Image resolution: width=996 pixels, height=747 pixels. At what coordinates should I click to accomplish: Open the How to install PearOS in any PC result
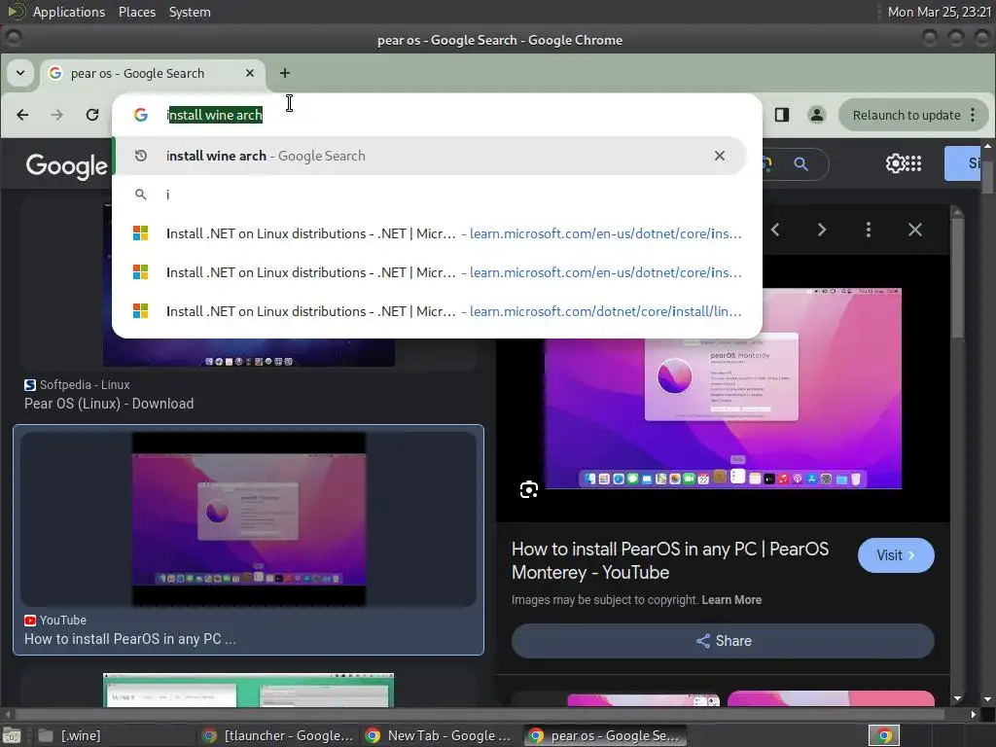(129, 638)
